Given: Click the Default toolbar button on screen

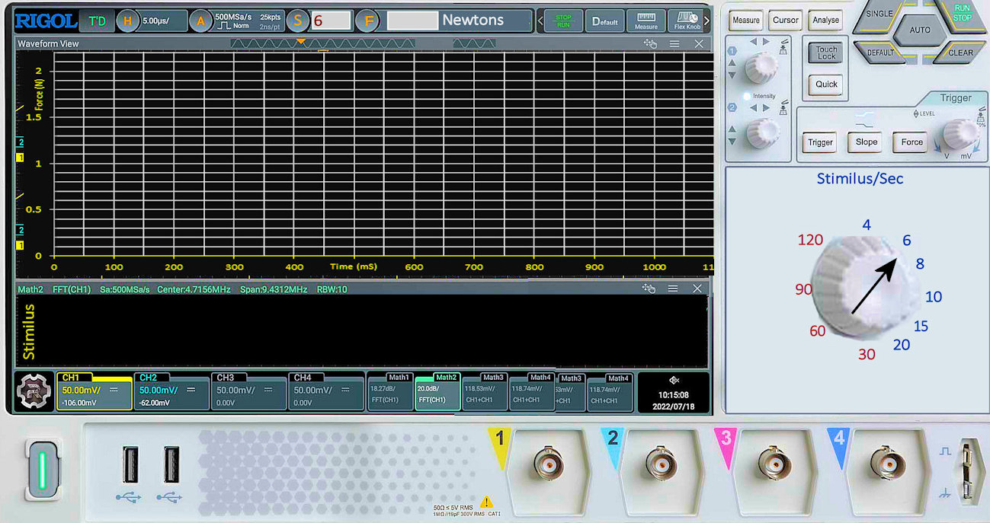Looking at the screenshot, I should [x=605, y=21].
